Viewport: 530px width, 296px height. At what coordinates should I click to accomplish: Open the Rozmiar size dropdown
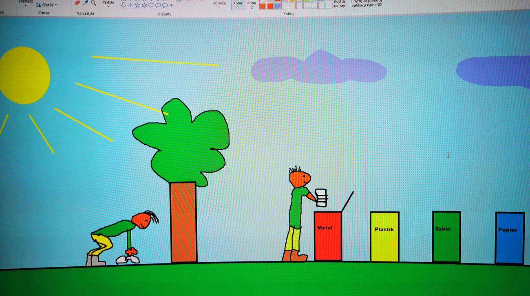pyautogui.click(x=219, y=4)
